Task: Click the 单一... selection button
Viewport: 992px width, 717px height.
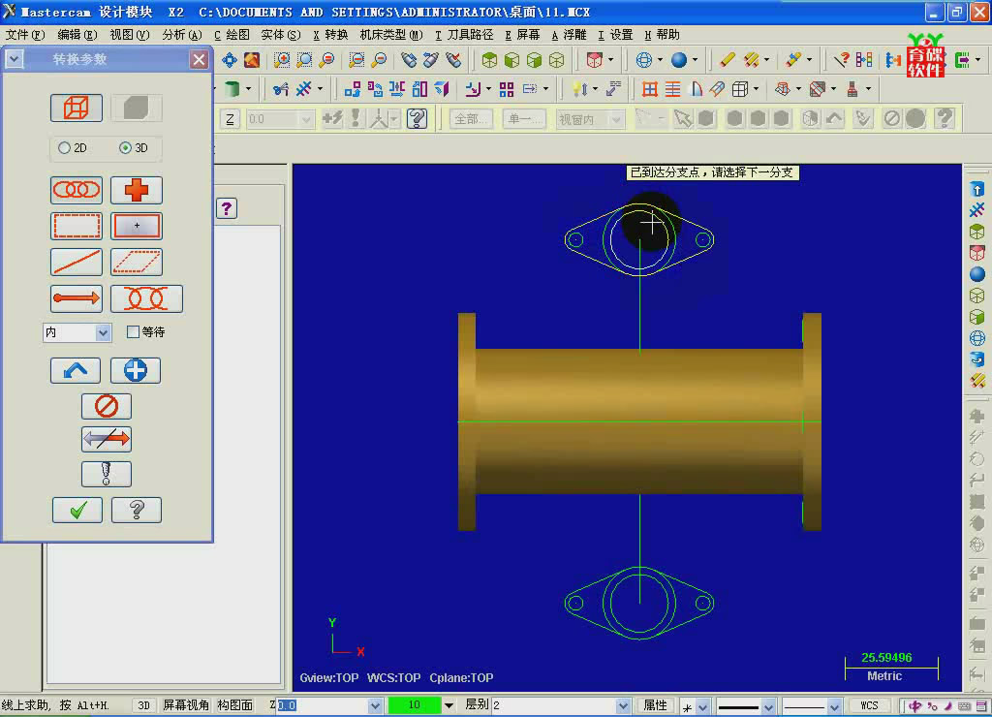Action: pyautogui.click(x=524, y=119)
